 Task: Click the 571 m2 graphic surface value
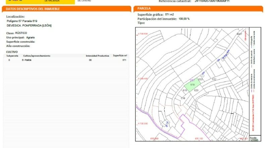tap(169, 14)
